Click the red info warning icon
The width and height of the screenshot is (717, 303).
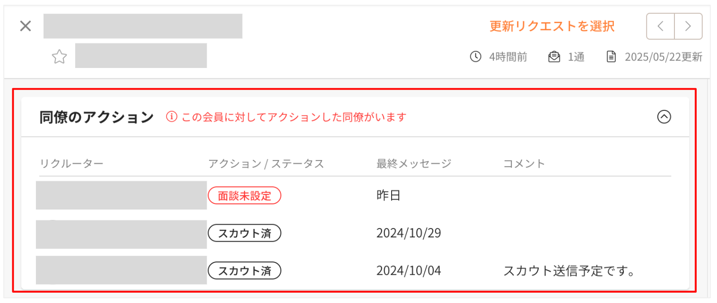pos(171,117)
